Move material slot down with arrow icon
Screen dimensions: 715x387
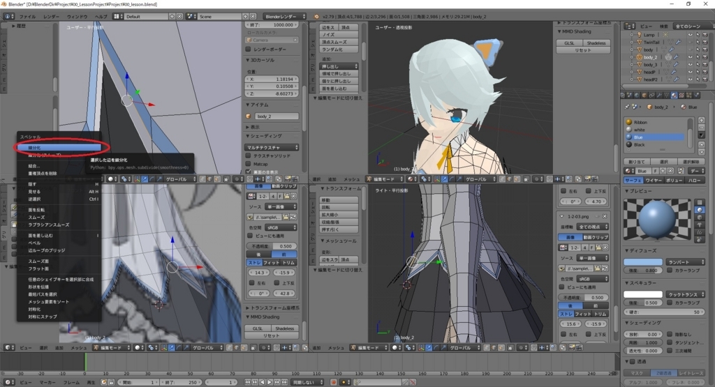click(701, 152)
